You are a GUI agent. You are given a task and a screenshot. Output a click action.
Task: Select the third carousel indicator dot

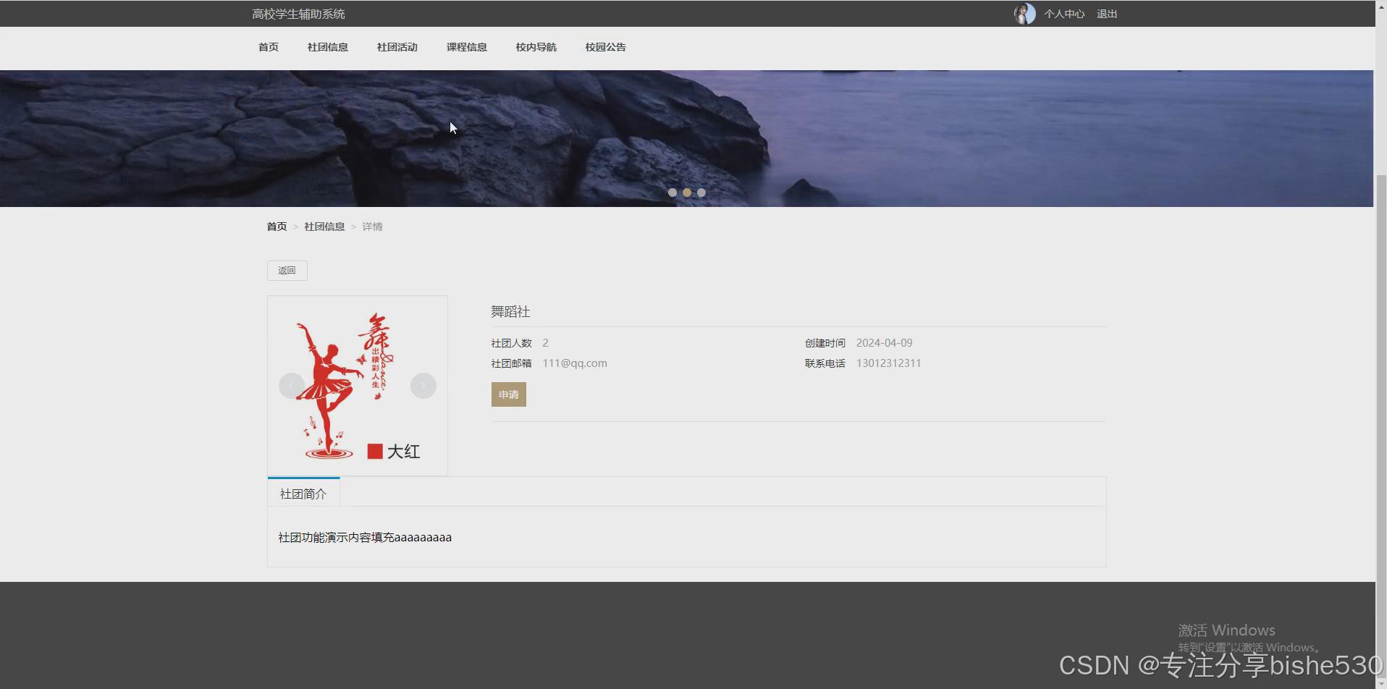click(x=701, y=192)
